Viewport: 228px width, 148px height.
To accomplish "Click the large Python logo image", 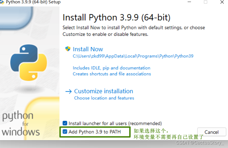I will pos(29,63).
